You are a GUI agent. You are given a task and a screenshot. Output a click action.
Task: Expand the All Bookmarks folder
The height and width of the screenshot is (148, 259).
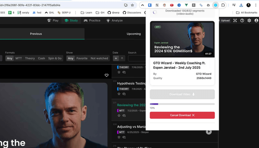247,13
